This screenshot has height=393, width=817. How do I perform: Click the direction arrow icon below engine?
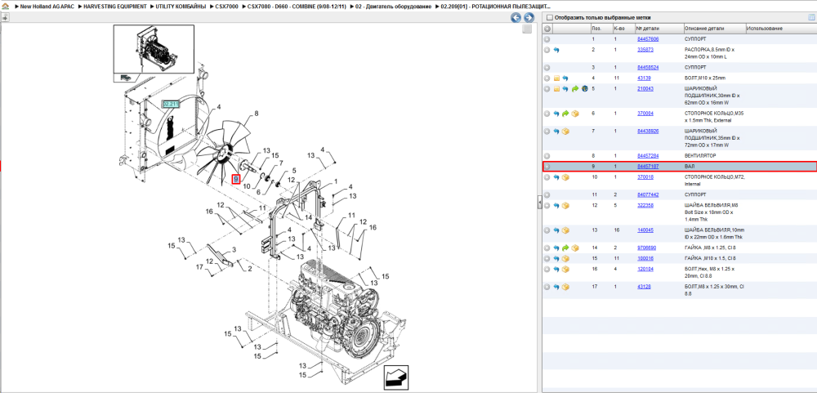396,377
